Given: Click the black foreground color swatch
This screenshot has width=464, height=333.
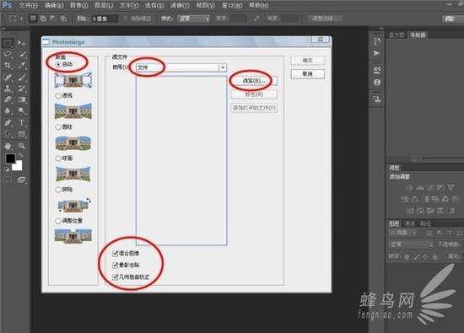Looking at the screenshot, I should click(x=10, y=158).
